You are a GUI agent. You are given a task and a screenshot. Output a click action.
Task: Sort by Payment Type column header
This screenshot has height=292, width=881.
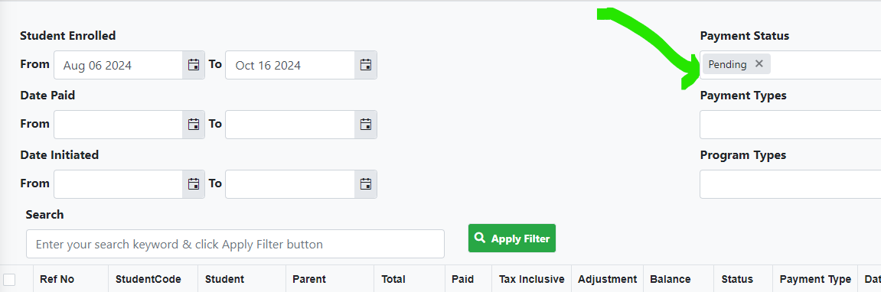[x=815, y=279]
